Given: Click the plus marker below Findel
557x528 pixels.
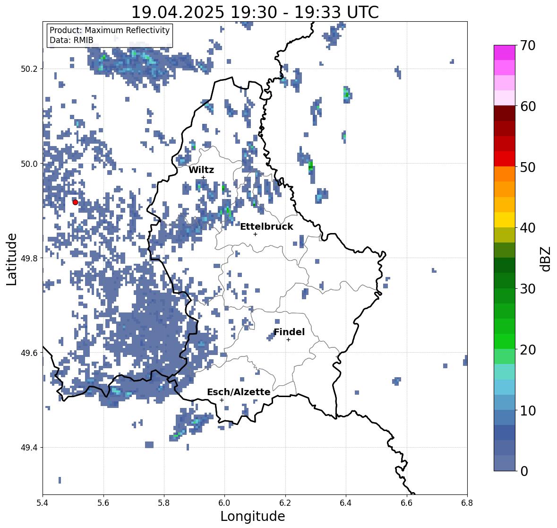Looking at the screenshot, I should pos(289,340).
